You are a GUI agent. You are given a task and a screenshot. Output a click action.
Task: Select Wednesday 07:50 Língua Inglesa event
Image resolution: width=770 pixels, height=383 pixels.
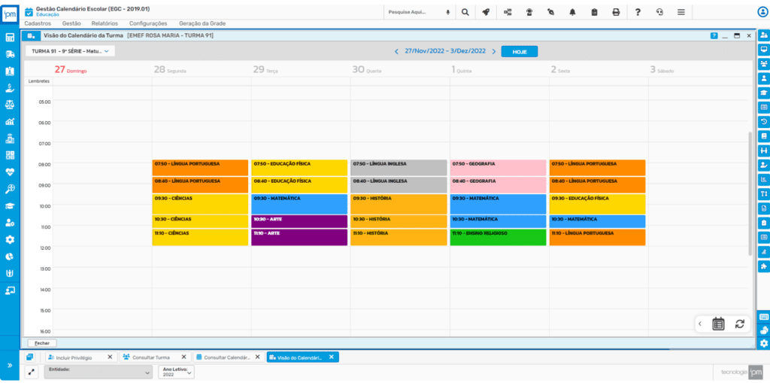coord(399,168)
